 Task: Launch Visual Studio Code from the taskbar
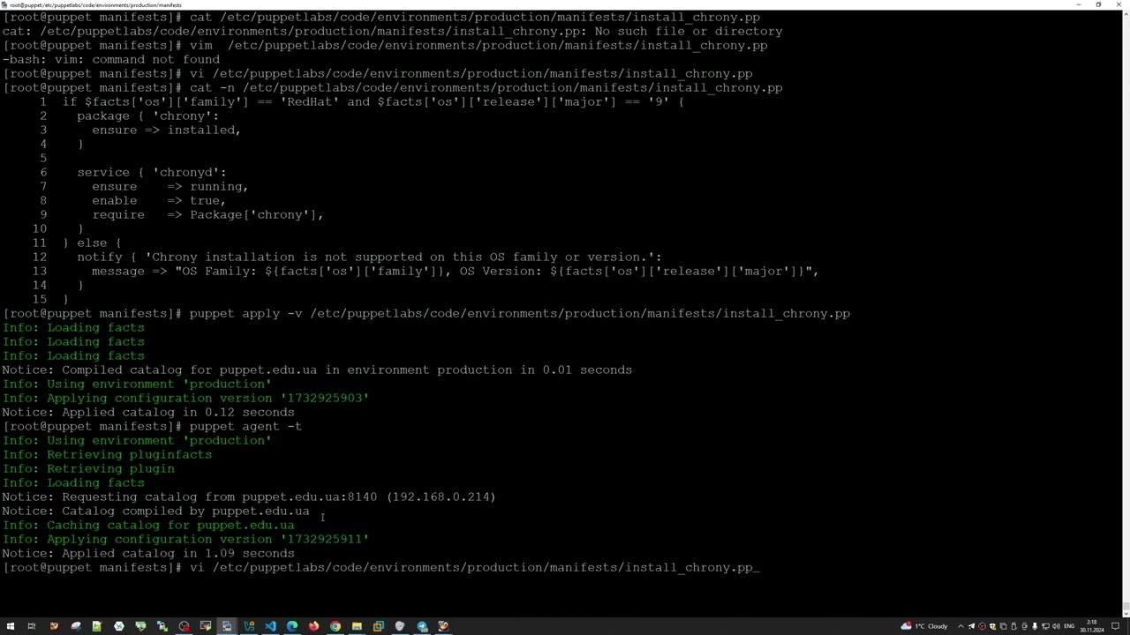coord(270,626)
